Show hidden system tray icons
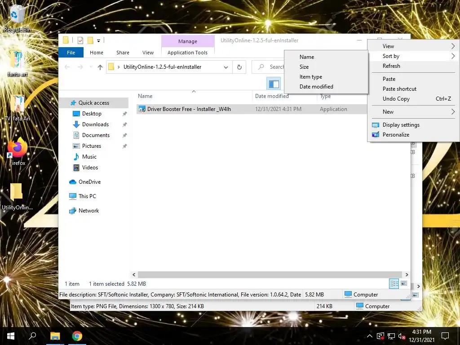The image size is (460, 345). coord(370,336)
